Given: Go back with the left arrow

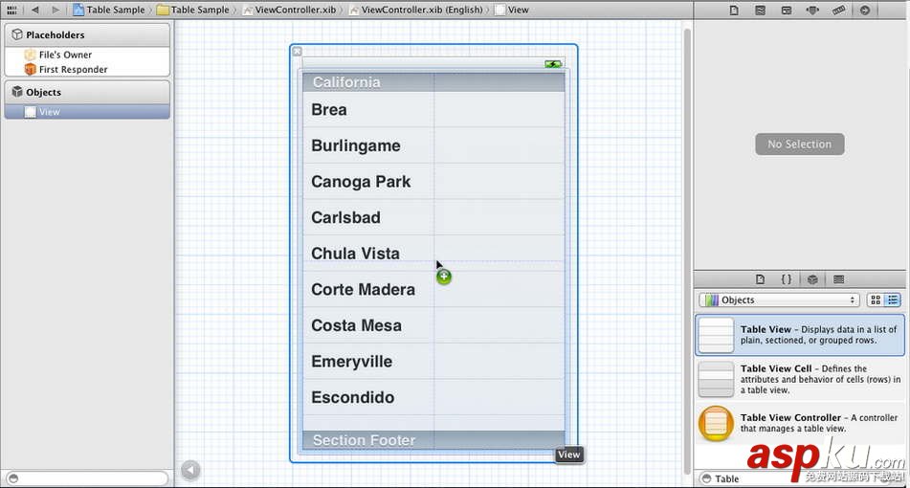Looking at the screenshot, I should point(35,10).
